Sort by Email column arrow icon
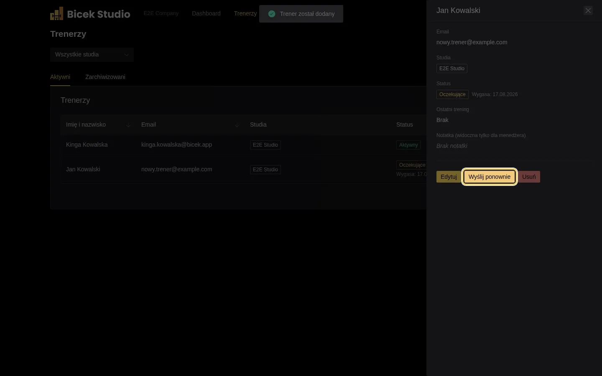602x376 pixels. point(237,125)
